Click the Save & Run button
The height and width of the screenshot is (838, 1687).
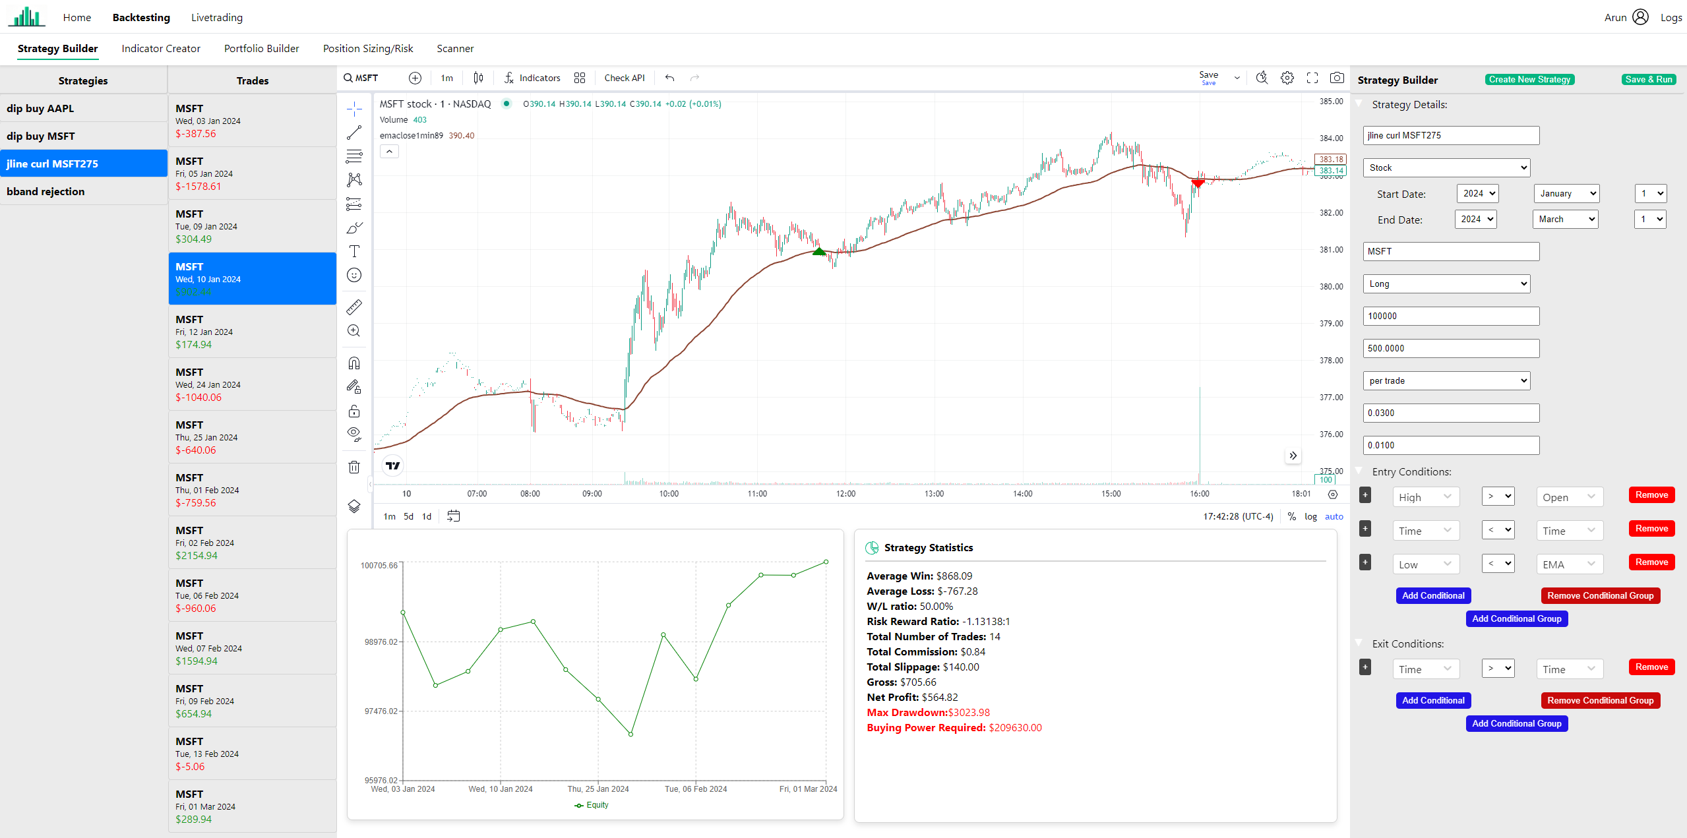coord(1648,79)
